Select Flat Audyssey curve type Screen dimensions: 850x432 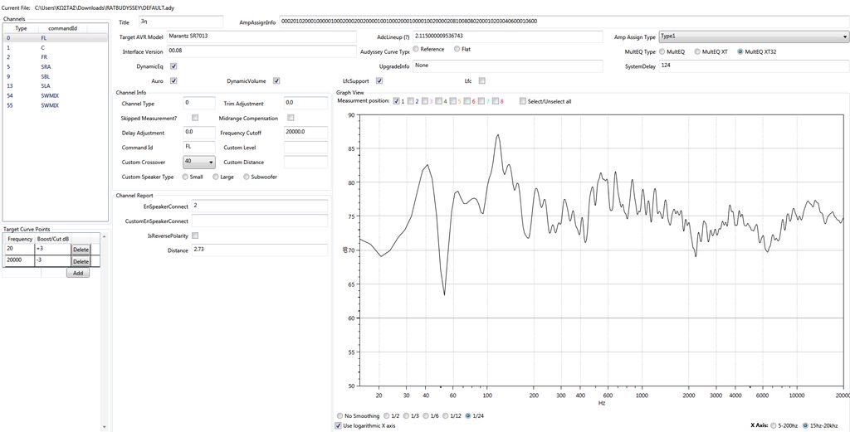click(x=457, y=49)
